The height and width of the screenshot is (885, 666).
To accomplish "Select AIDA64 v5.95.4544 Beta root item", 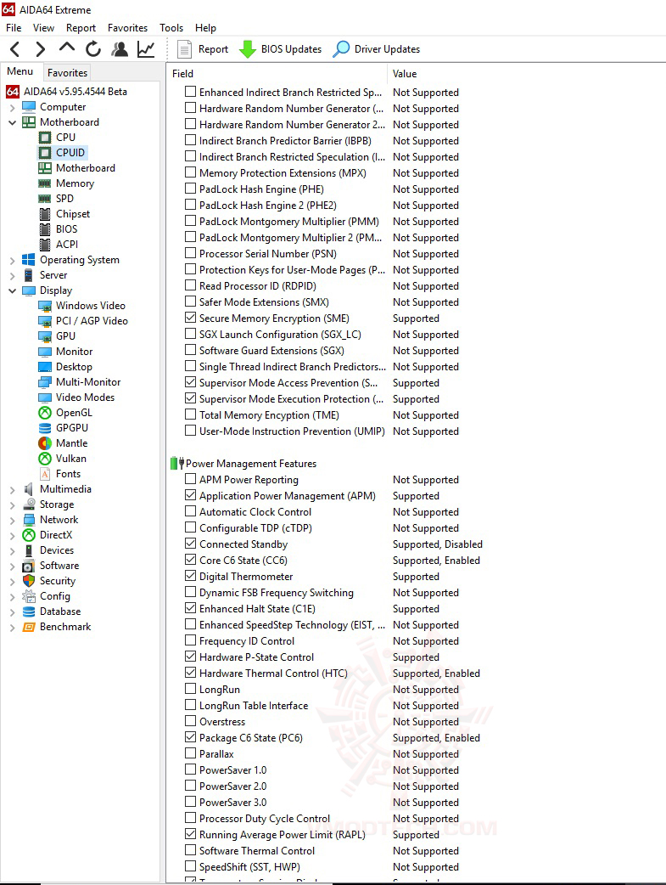I will click(75, 92).
